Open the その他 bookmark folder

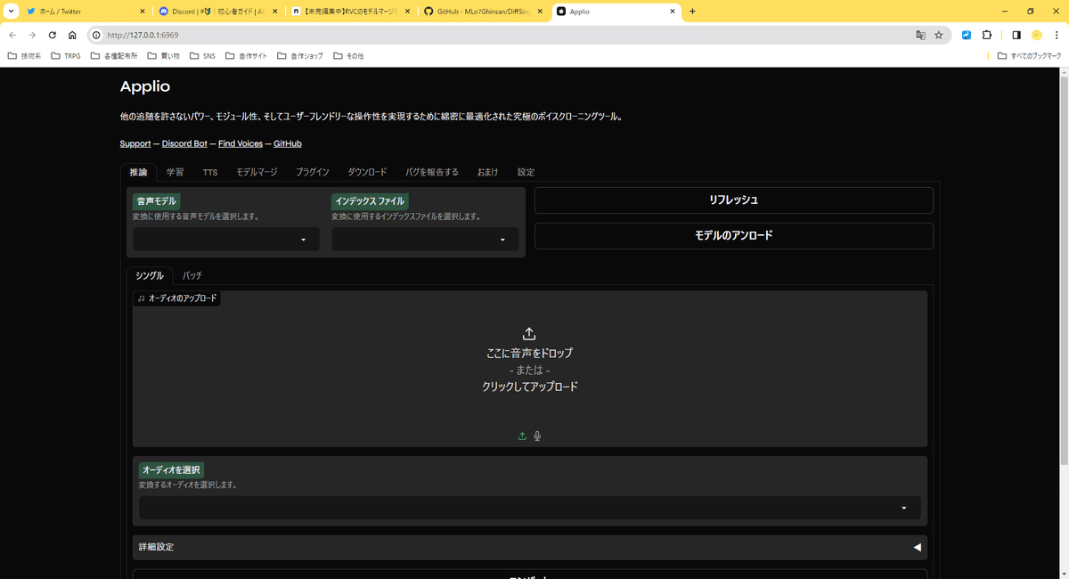pos(348,55)
